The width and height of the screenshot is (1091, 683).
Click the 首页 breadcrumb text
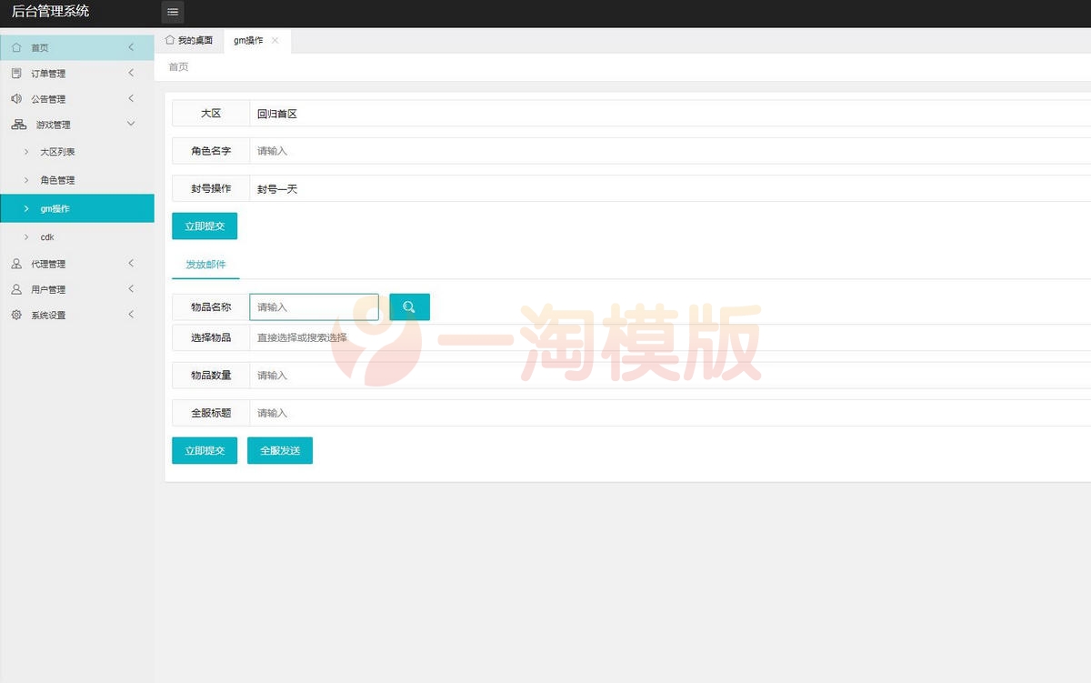coord(178,67)
